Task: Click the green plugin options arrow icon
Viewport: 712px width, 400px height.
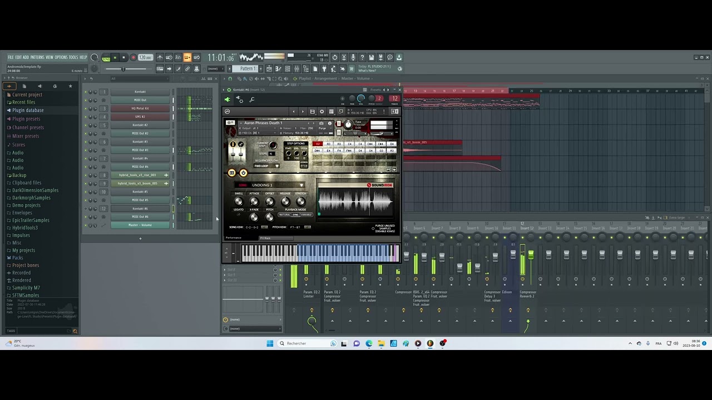Action: (x=227, y=99)
